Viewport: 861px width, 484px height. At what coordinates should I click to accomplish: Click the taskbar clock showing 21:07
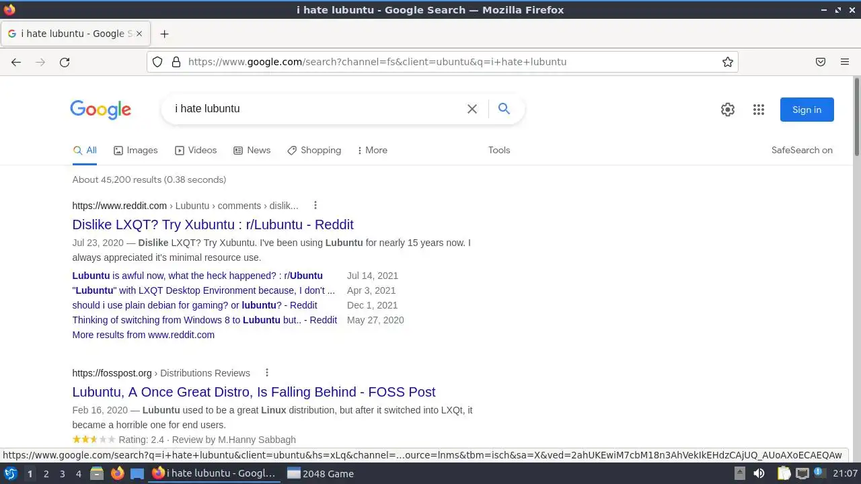pyautogui.click(x=845, y=474)
